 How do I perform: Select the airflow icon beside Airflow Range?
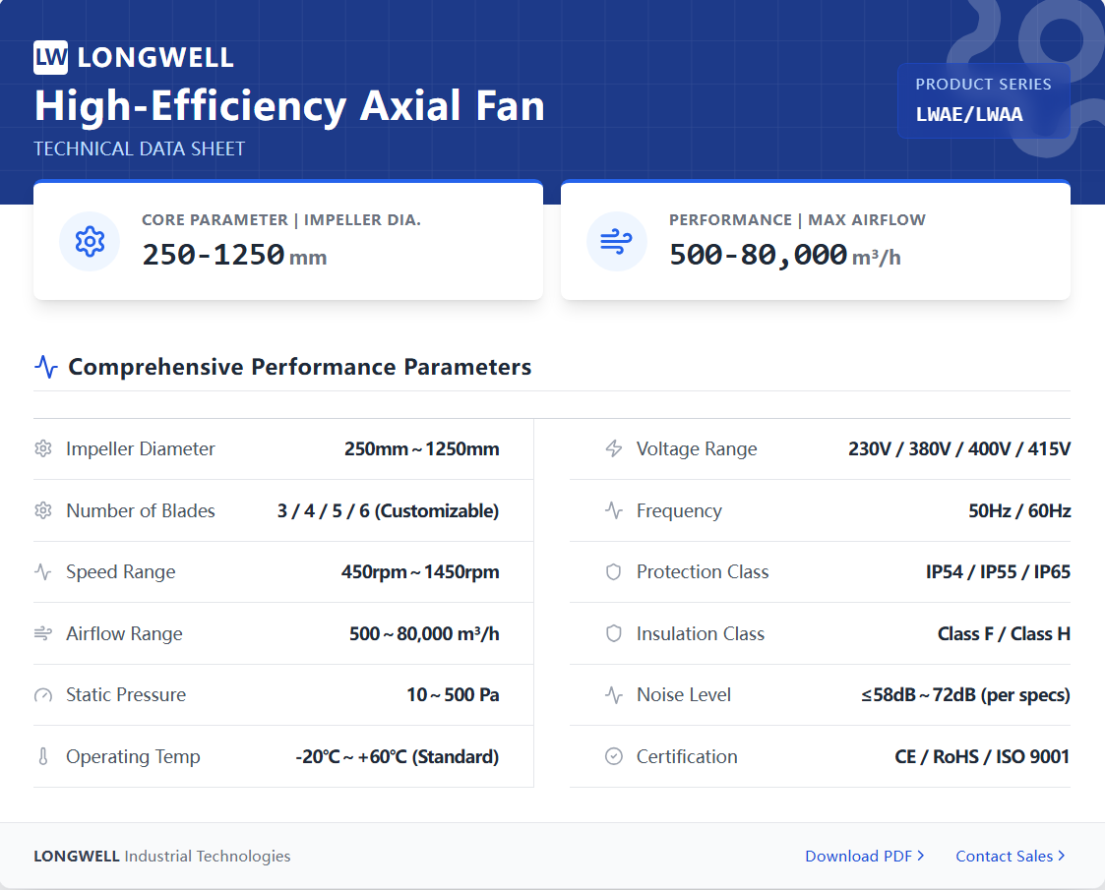(x=43, y=633)
